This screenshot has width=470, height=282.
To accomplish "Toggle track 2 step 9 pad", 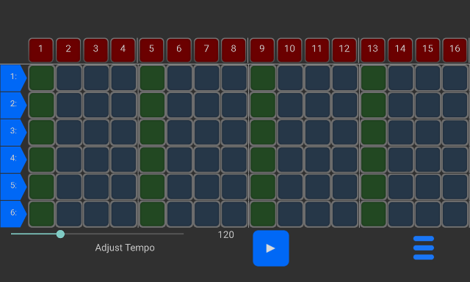I will click(x=263, y=105).
